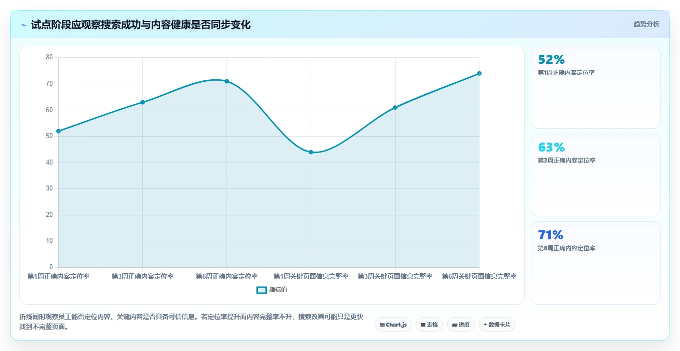This screenshot has height=351, width=680.
Task: Select the 进度 chip
Action: (x=461, y=325)
